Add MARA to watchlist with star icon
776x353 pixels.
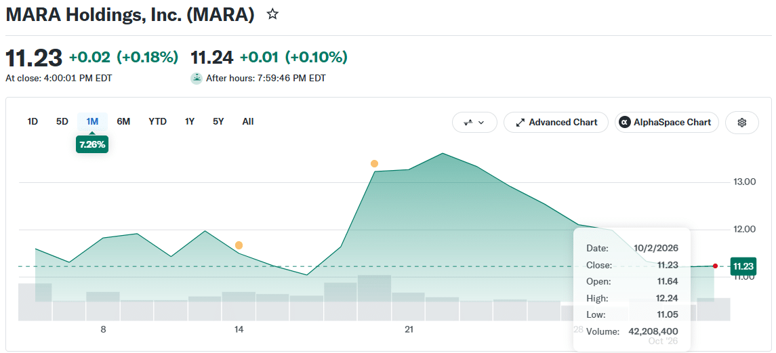(x=272, y=14)
